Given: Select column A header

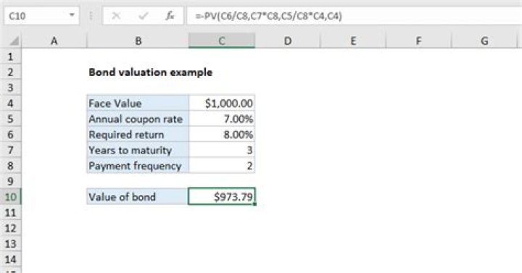Looking at the screenshot, I should coord(54,41).
